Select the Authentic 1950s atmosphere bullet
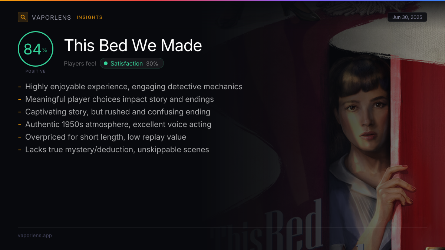Viewport: 445px width, 250px height. tap(118, 124)
